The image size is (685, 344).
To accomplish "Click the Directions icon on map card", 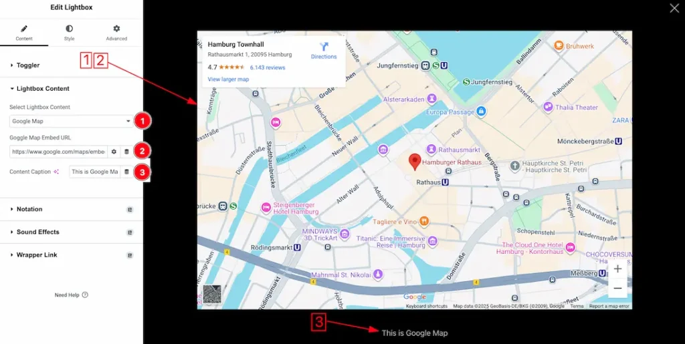I will coord(324,47).
